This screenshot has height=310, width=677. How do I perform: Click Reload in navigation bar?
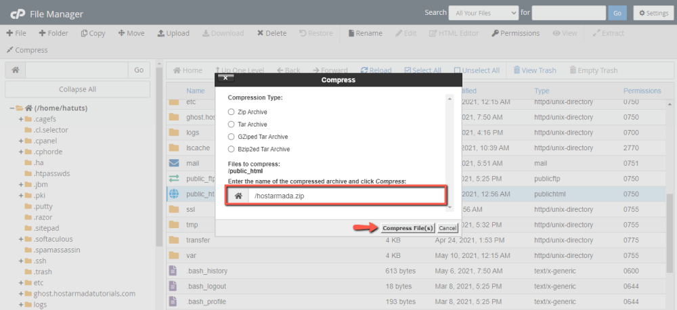(x=376, y=70)
